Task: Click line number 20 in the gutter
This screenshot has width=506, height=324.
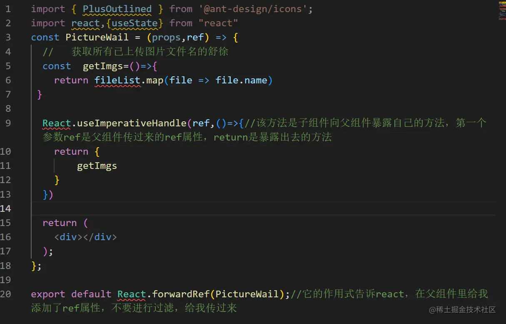Action: tap(6, 294)
